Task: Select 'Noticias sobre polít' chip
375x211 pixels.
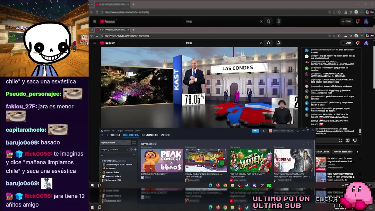Action: 343,152
